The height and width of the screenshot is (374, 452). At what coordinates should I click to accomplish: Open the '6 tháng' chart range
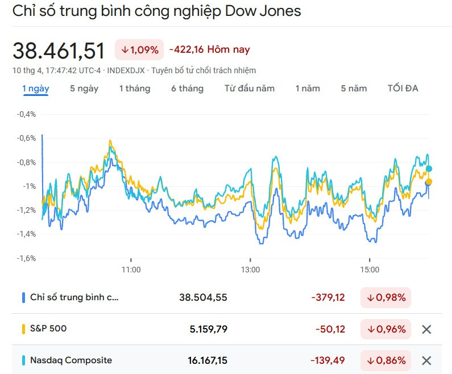[x=187, y=89]
